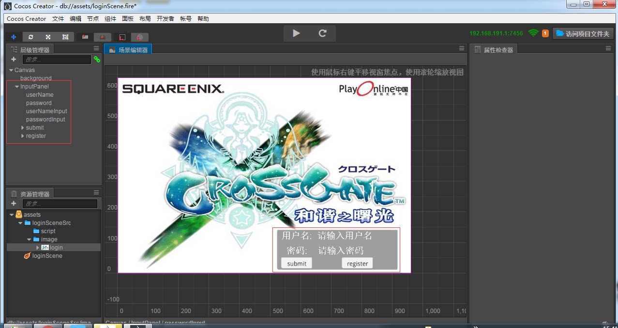
Task: Click the green link icon beside hierarchy search
Action: [97, 60]
